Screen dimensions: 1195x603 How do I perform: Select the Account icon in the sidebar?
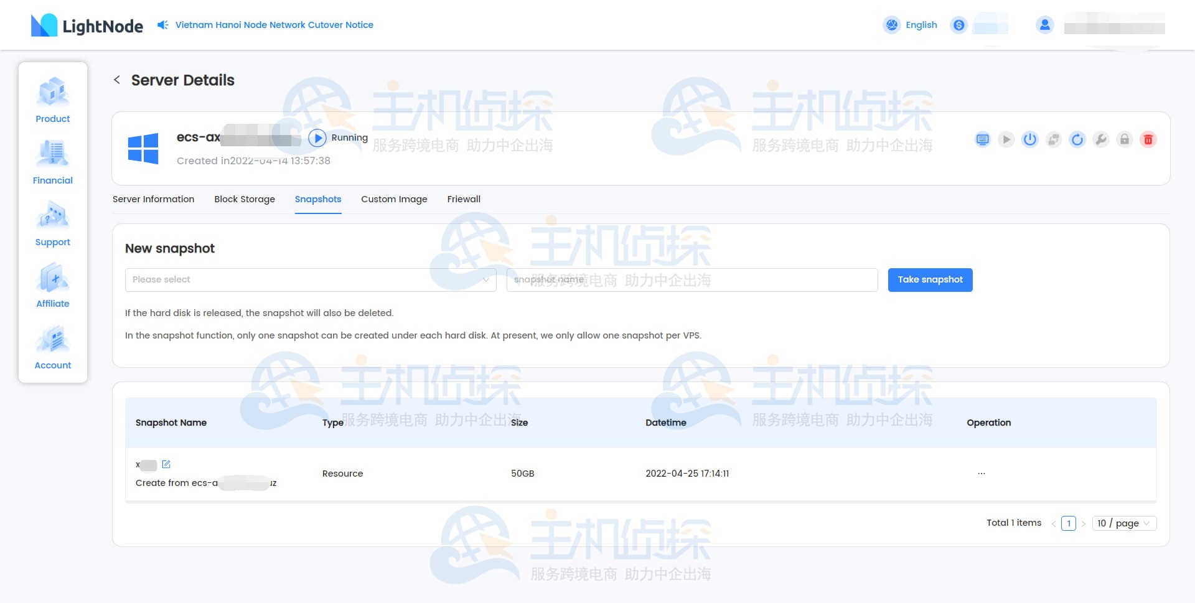[x=52, y=339]
